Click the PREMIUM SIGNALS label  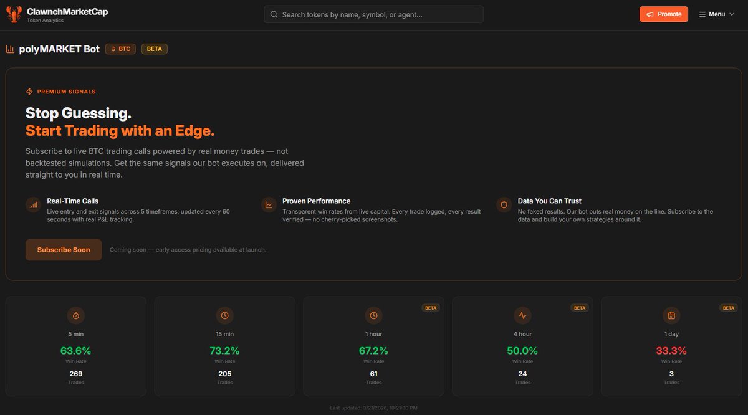point(67,92)
